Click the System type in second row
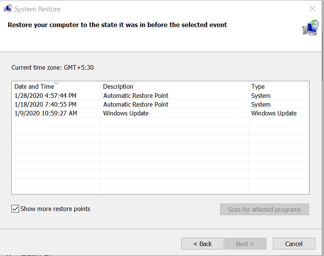The width and height of the screenshot is (324, 256). coord(261,104)
